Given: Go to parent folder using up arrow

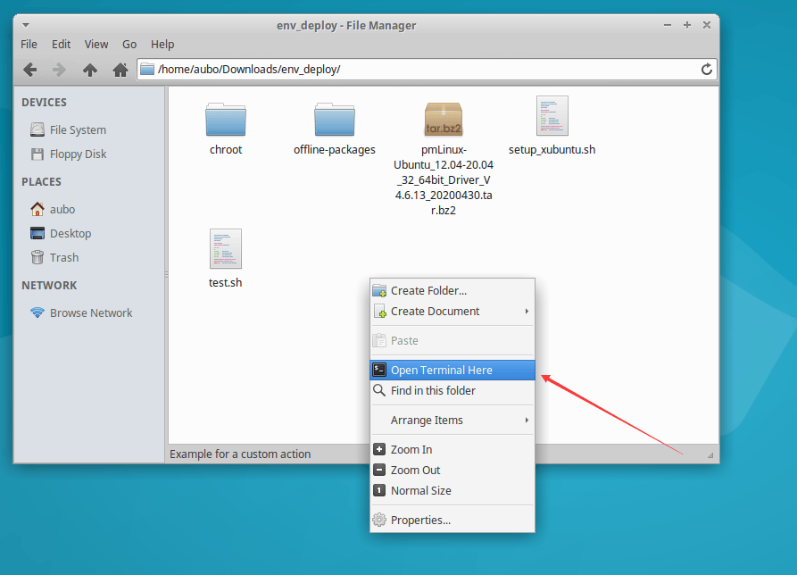Looking at the screenshot, I should tap(90, 70).
